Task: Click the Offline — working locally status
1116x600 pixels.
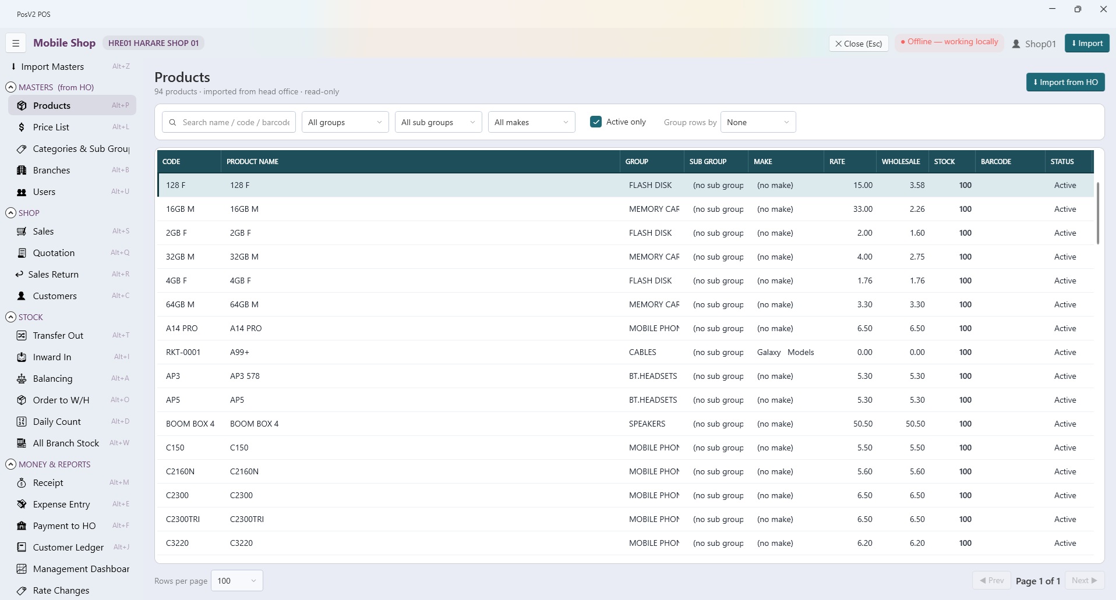Action: point(949,42)
